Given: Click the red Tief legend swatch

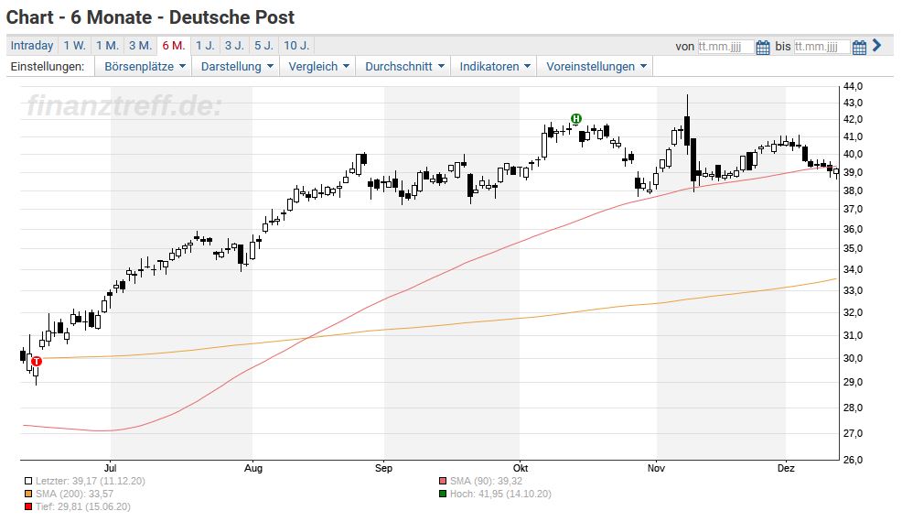Looking at the screenshot, I should tap(28, 507).
